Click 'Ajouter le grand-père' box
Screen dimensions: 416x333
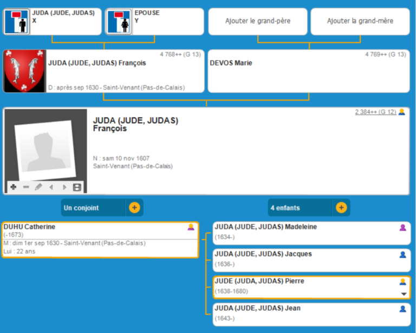coord(258,21)
